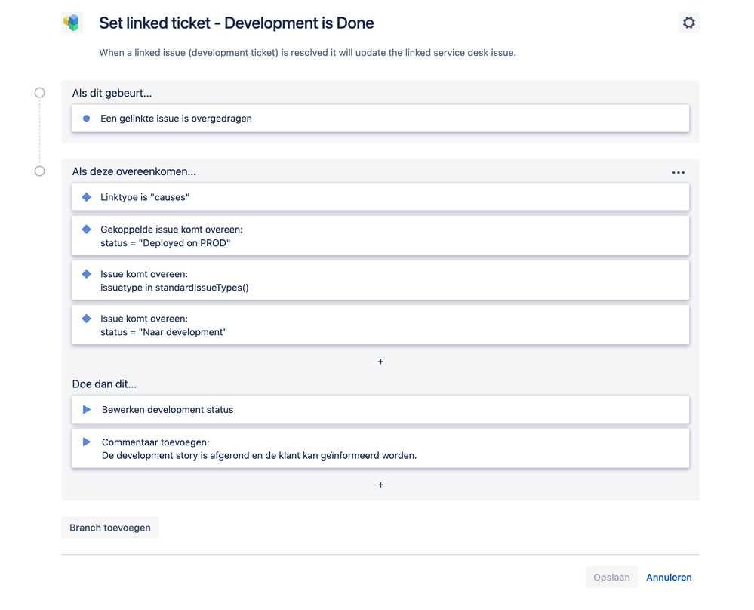Edit the rule title 'Set linked ticket - Development is Done'
Viewport: 754px width, 610px height.
(x=236, y=23)
